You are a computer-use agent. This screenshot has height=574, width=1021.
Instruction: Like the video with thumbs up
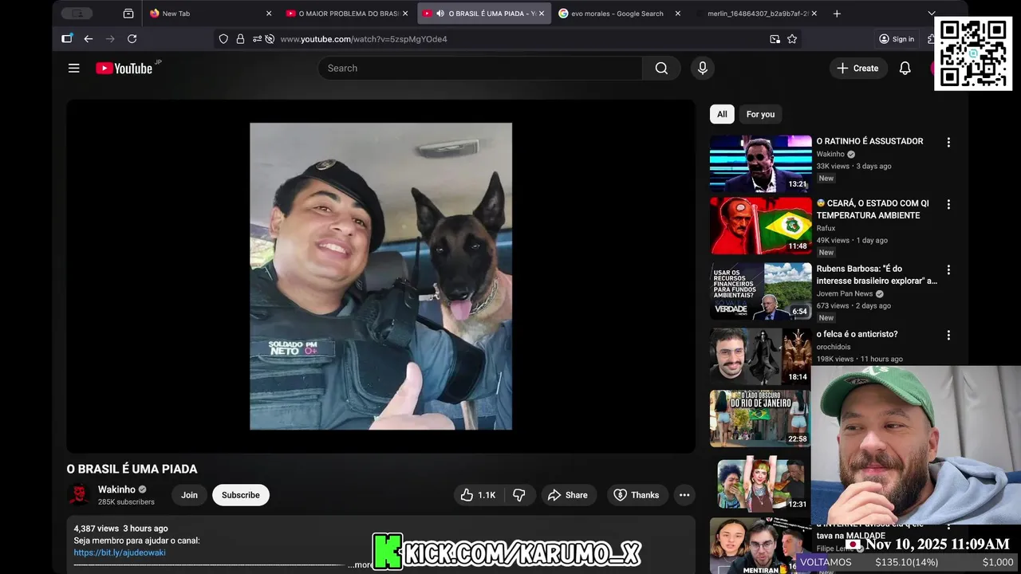pyautogui.click(x=478, y=495)
